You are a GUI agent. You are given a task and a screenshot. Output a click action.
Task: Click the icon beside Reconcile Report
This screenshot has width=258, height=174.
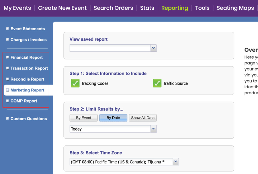point(7,79)
